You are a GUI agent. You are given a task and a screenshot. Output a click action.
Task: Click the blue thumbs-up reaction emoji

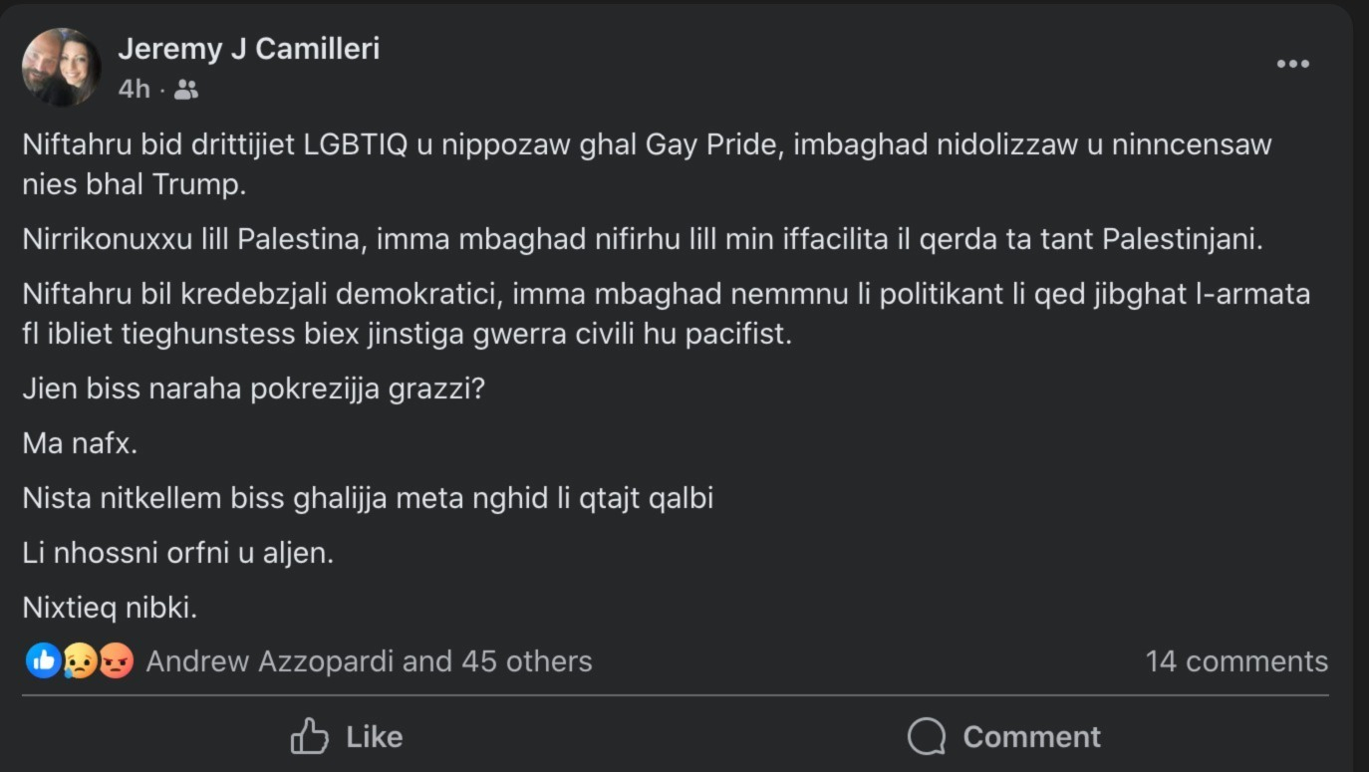(x=43, y=660)
